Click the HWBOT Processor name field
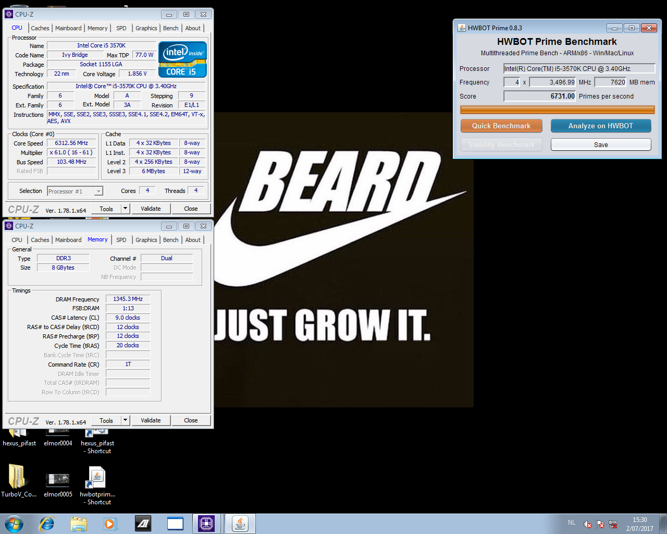Screen dimensions: 667x534 579,68
